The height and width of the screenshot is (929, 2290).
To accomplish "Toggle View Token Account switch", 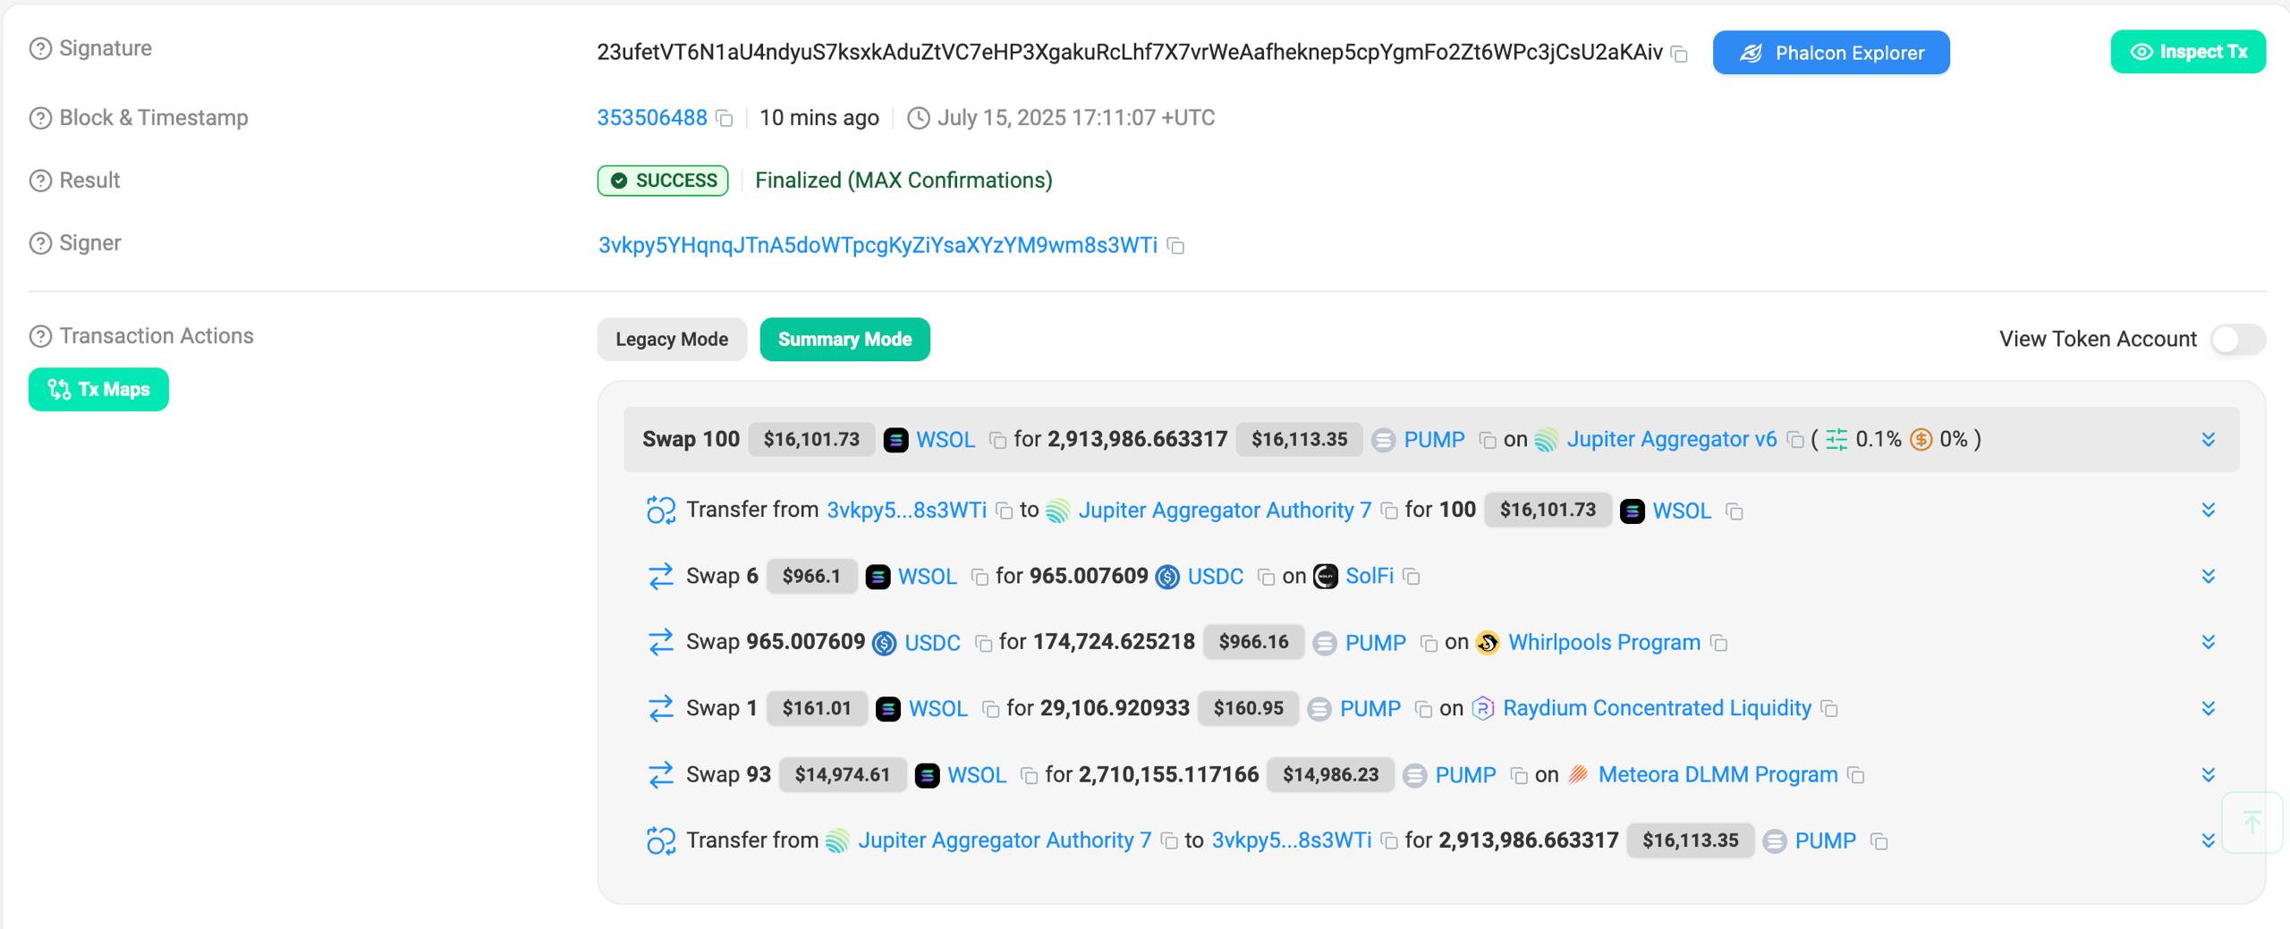I will tap(2237, 340).
